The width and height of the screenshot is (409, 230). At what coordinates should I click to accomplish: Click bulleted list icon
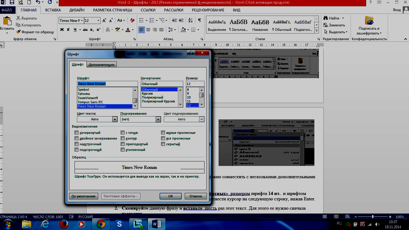pos(141,20)
